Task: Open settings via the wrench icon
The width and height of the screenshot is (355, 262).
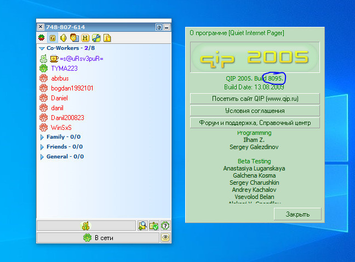Action: point(96,38)
